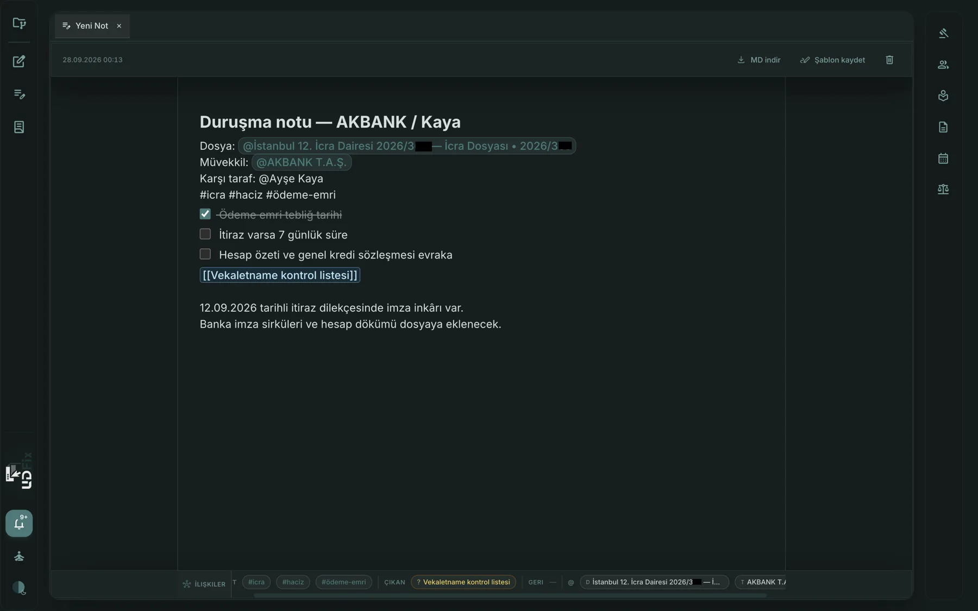Click the #icra tag chip in relations bar
Screen dimensions: 978x611
(256, 582)
